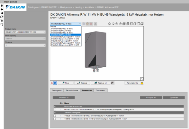
Task: Click the Replace all button
Action: pyautogui.click(x=100, y=83)
